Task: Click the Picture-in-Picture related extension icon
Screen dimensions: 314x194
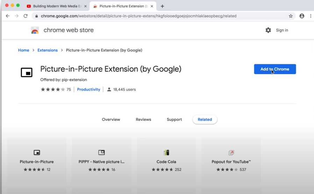Action: point(37,152)
